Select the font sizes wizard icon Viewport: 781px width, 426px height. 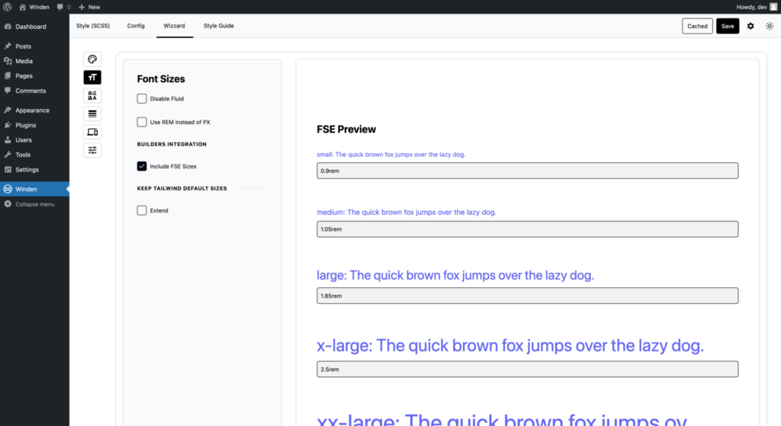click(x=92, y=77)
